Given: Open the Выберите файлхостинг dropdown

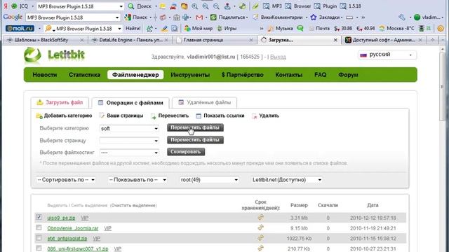Looking at the screenshot, I should coord(129,153).
